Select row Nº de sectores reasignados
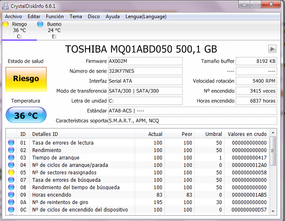 click(138, 172)
